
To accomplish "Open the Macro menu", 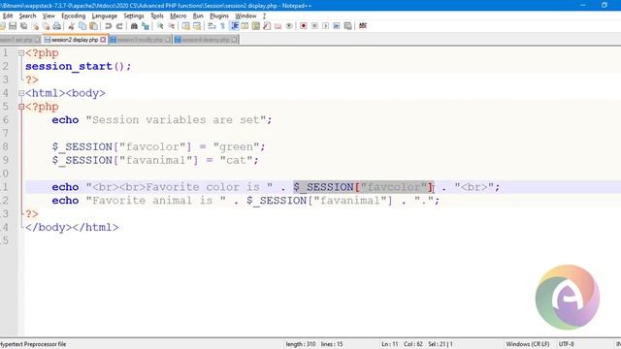I will (179, 16).
